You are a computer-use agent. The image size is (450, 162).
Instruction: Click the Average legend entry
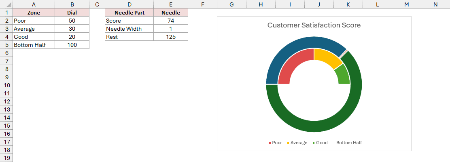[297, 143]
